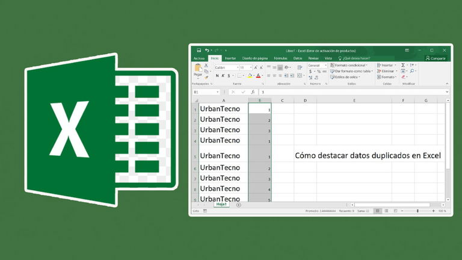Toggle middle vertical align button
Viewport: 462px width, 260px height.
tap(274, 67)
